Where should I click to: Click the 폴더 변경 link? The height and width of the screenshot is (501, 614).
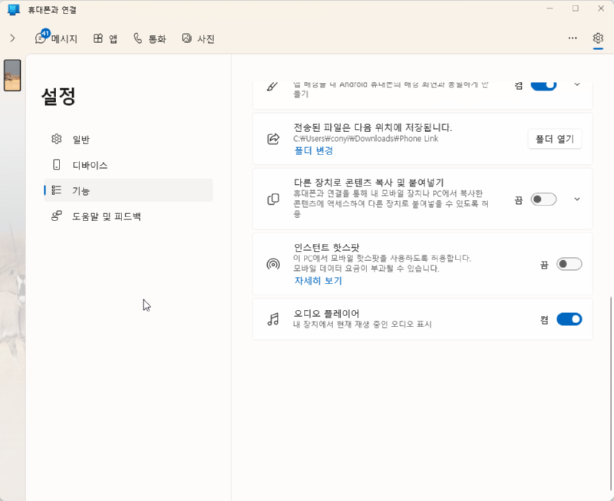313,151
